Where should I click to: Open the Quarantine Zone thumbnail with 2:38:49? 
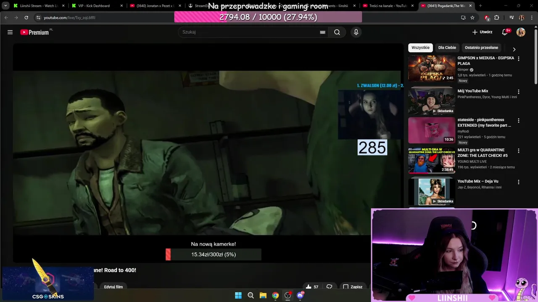point(432,160)
